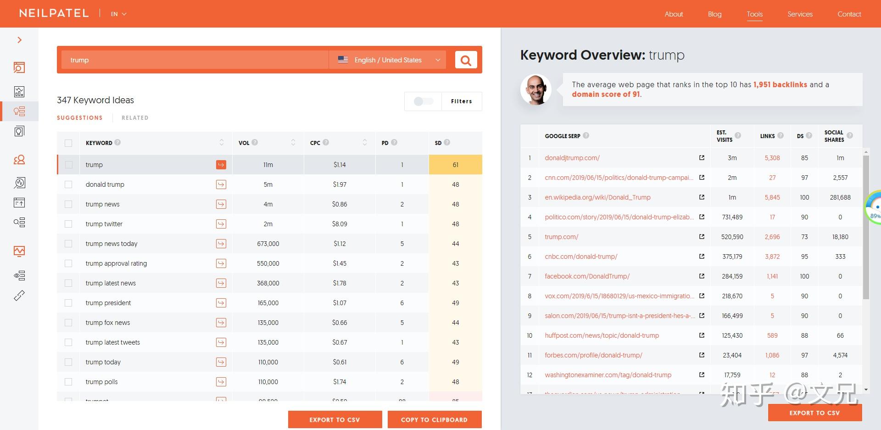Sort by VOL column arrows
This screenshot has width=881, height=430.
coord(293,142)
